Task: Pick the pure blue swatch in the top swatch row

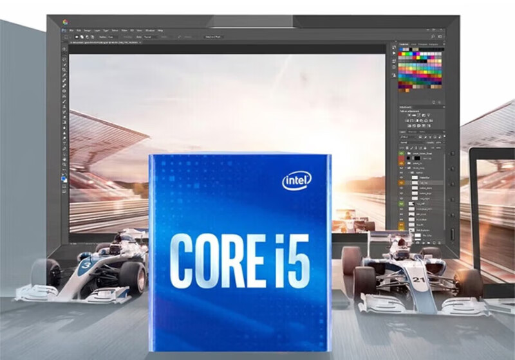Action: [x=415, y=54]
